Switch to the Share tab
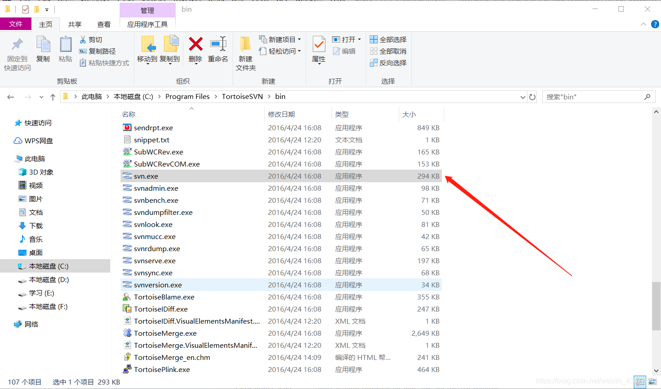 click(x=75, y=24)
